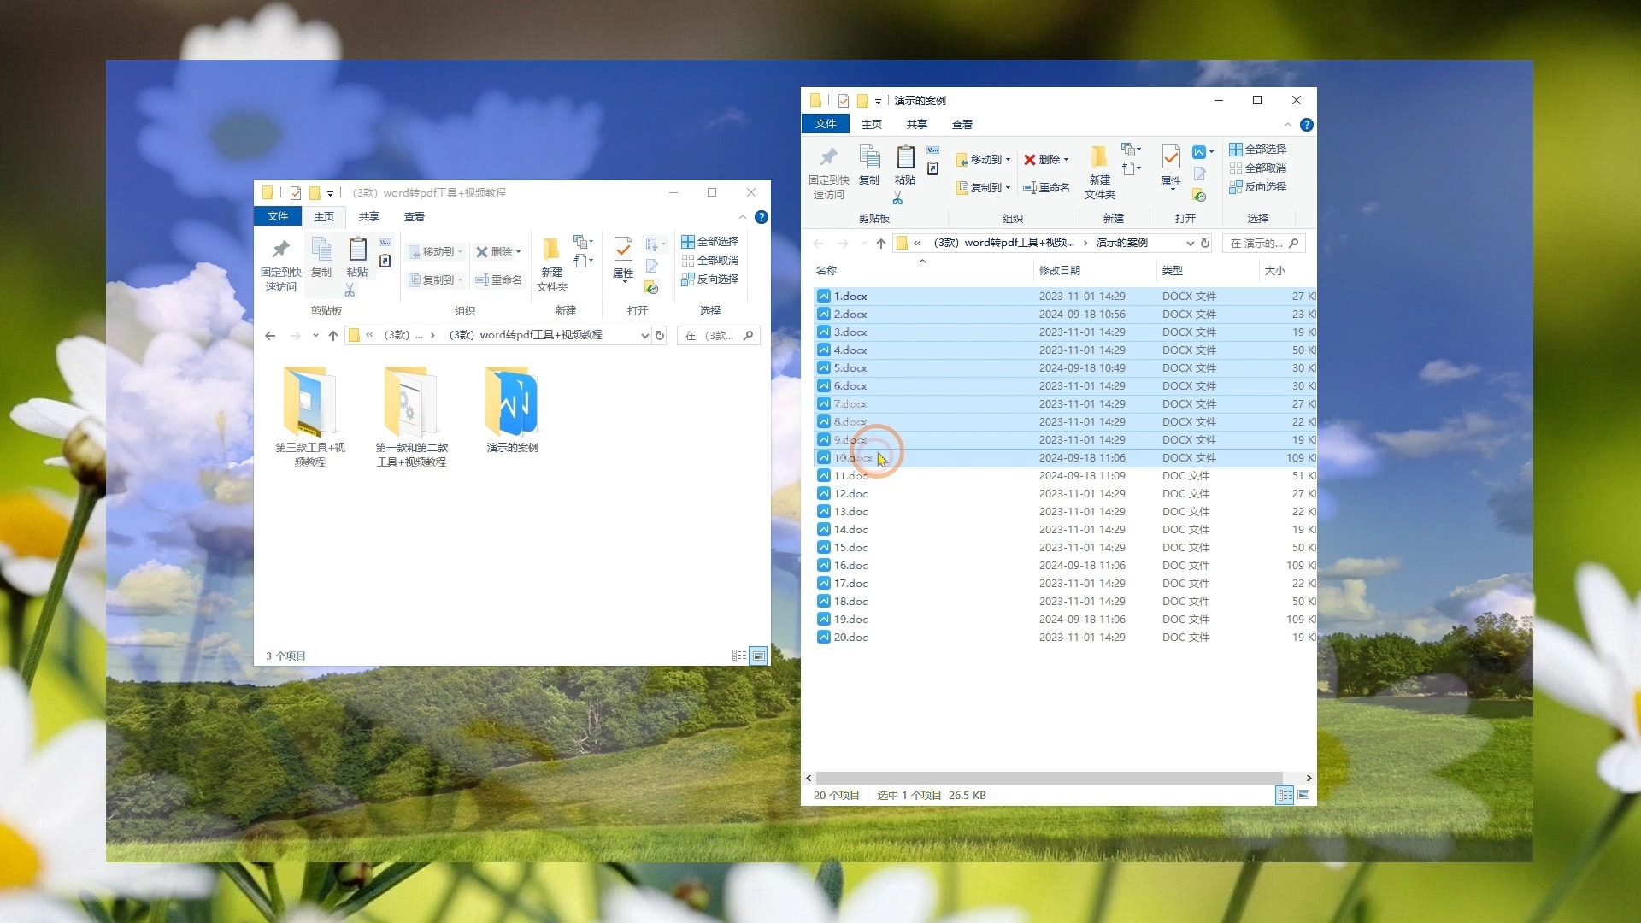The image size is (1641, 923).
Task: Click horizontal scrollbar in right window
Action: tap(1049, 779)
